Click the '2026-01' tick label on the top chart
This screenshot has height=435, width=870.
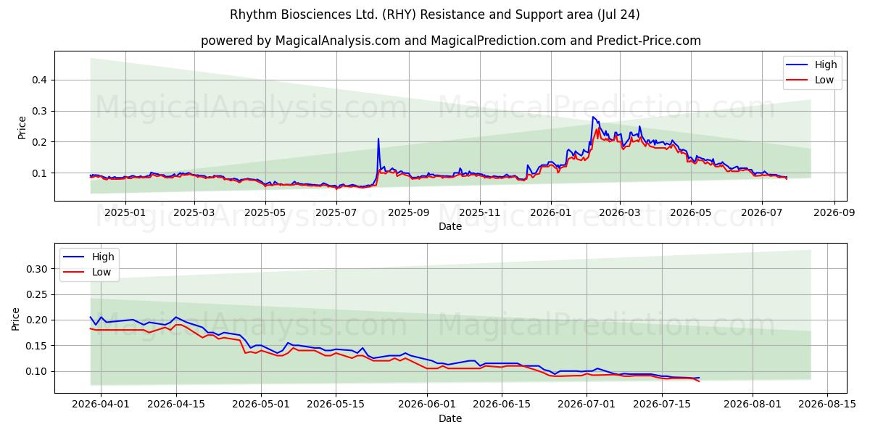pyautogui.click(x=550, y=213)
